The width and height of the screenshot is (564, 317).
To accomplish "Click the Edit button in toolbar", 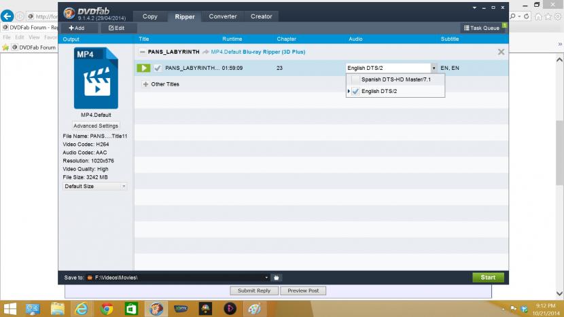I will pyautogui.click(x=117, y=28).
